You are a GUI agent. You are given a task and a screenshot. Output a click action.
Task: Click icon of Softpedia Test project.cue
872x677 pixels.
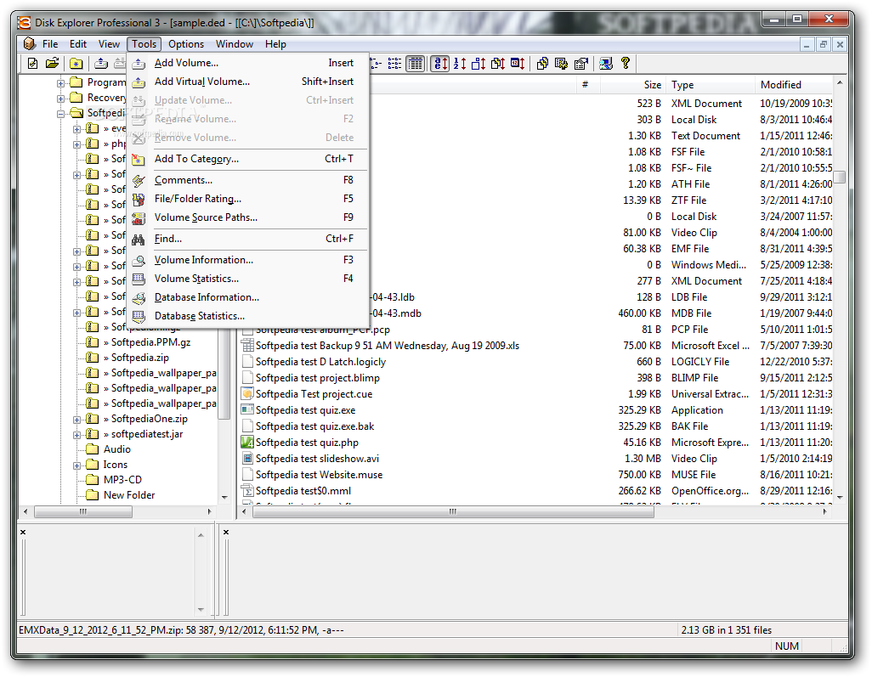click(x=247, y=394)
